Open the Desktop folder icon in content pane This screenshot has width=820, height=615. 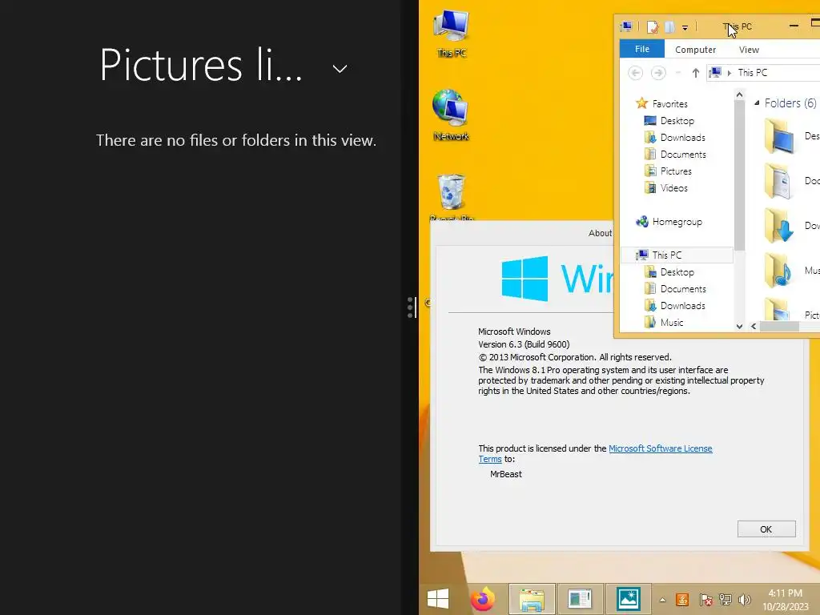[780, 135]
